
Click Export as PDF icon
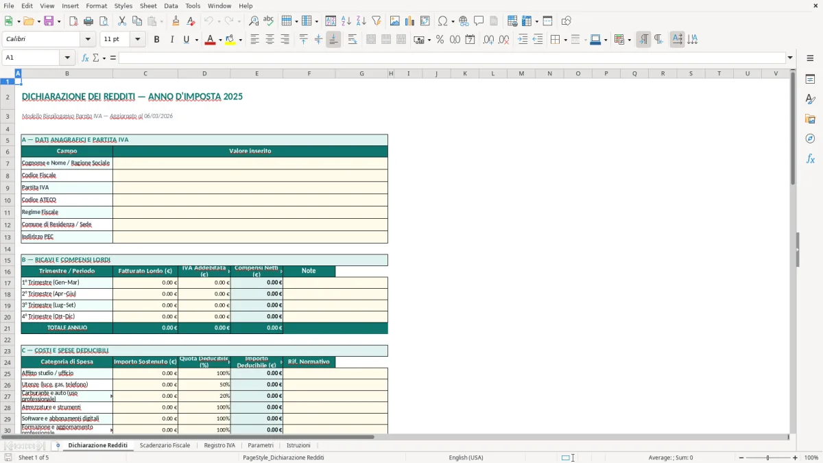click(x=73, y=21)
